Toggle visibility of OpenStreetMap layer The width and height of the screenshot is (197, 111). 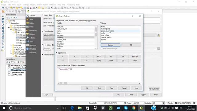tap(9, 72)
